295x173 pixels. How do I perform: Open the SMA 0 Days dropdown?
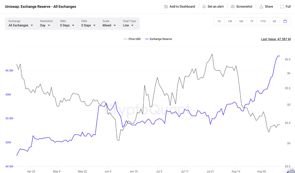tap(67, 24)
